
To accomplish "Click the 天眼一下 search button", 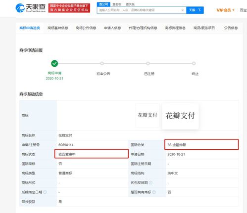I will coord(195,10).
